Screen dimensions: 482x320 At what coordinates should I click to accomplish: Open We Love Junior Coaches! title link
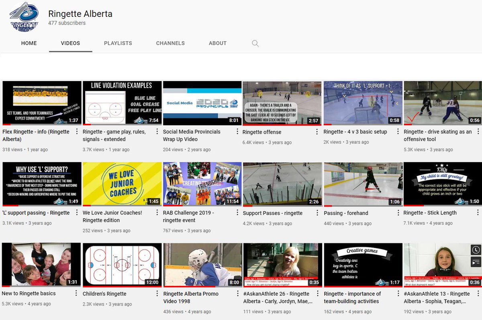[112, 216]
